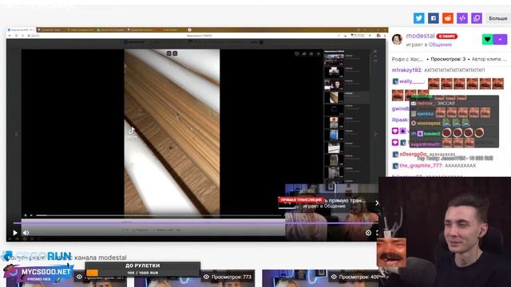Mute the clip with the speaker icon
The image size is (511, 287).
point(26,233)
